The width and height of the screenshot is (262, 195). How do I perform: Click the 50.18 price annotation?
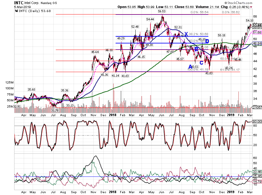click(222, 35)
